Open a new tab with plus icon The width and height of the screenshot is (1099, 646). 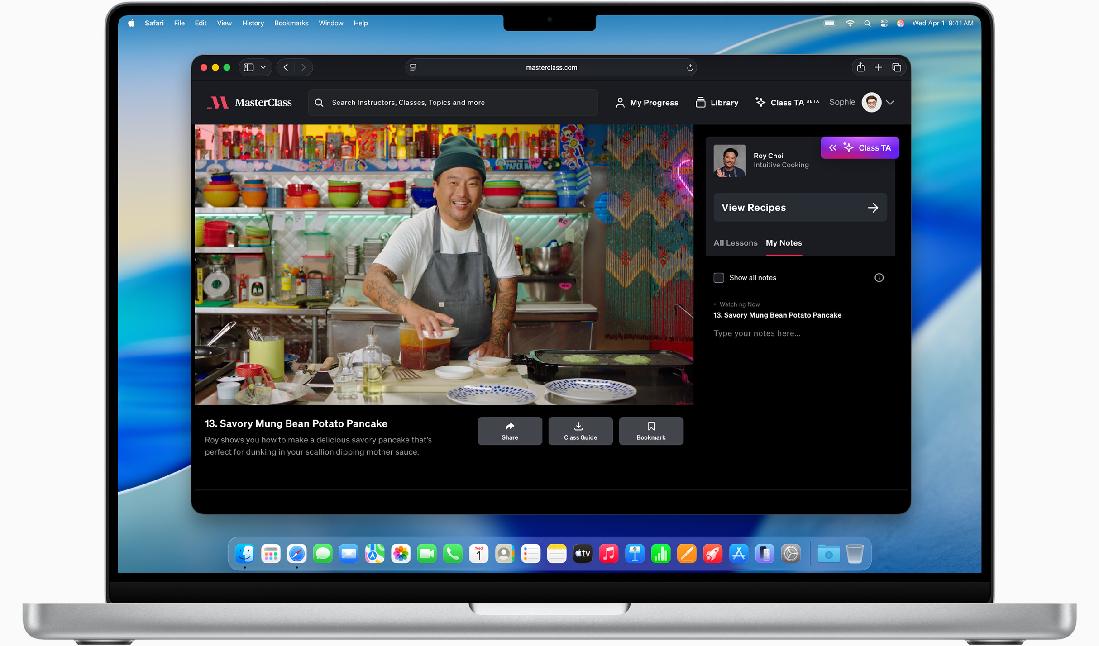tap(878, 67)
